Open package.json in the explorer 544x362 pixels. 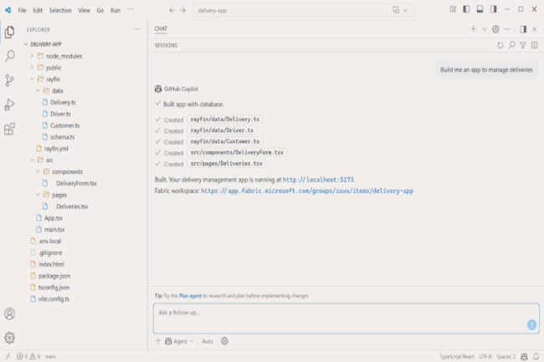point(54,276)
